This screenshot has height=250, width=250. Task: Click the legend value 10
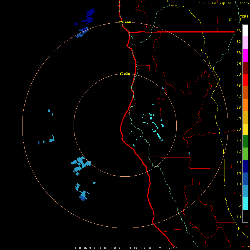coord(239,184)
